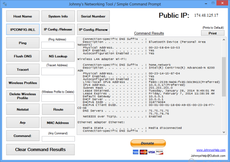Viewport: 230px width, 162px height.
Task: Click the Tracert button
Action: (x=23, y=69)
